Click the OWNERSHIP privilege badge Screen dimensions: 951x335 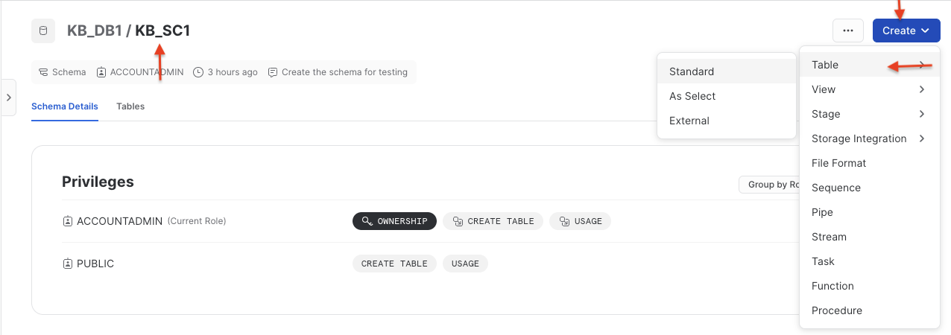pyautogui.click(x=394, y=221)
